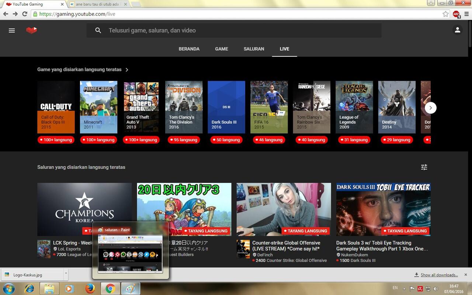This screenshot has width=472, height=295.
Task: Open Tom Clancy's The Division card
Action: coord(184,107)
